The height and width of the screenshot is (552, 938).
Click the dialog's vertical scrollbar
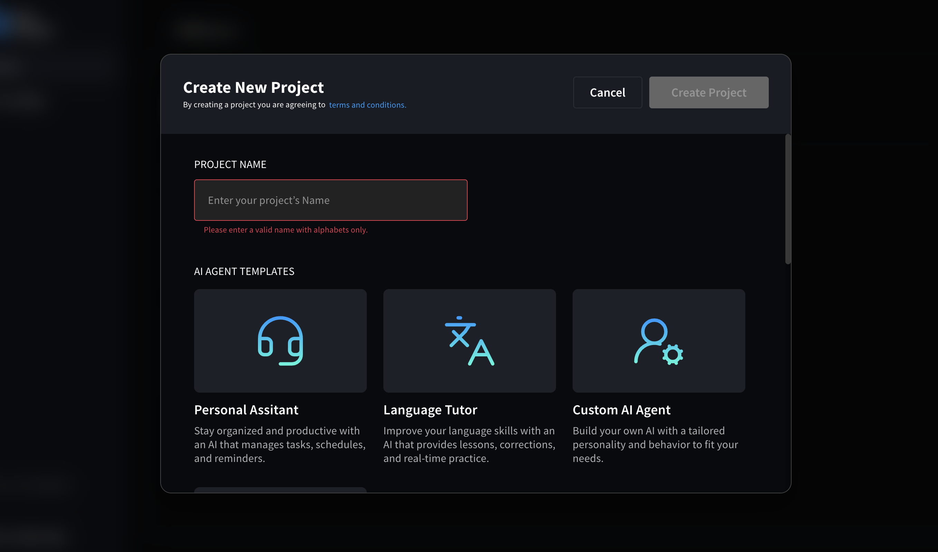coord(787,199)
